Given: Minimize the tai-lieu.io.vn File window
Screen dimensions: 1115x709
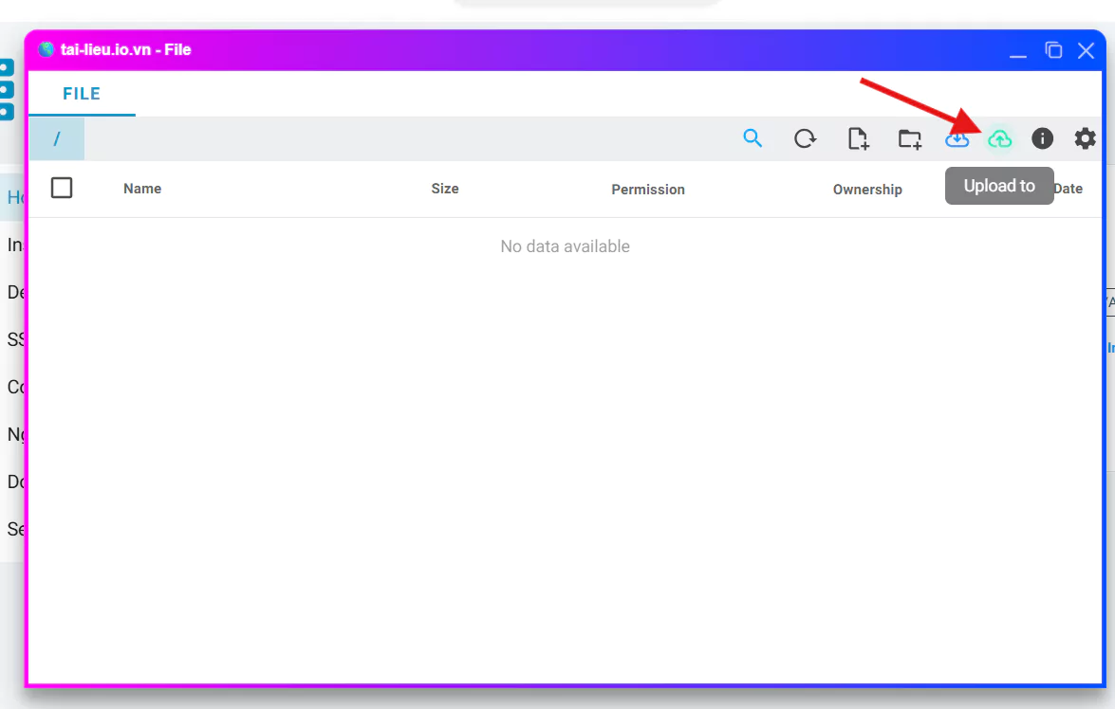Looking at the screenshot, I should tap(1018, 51).
